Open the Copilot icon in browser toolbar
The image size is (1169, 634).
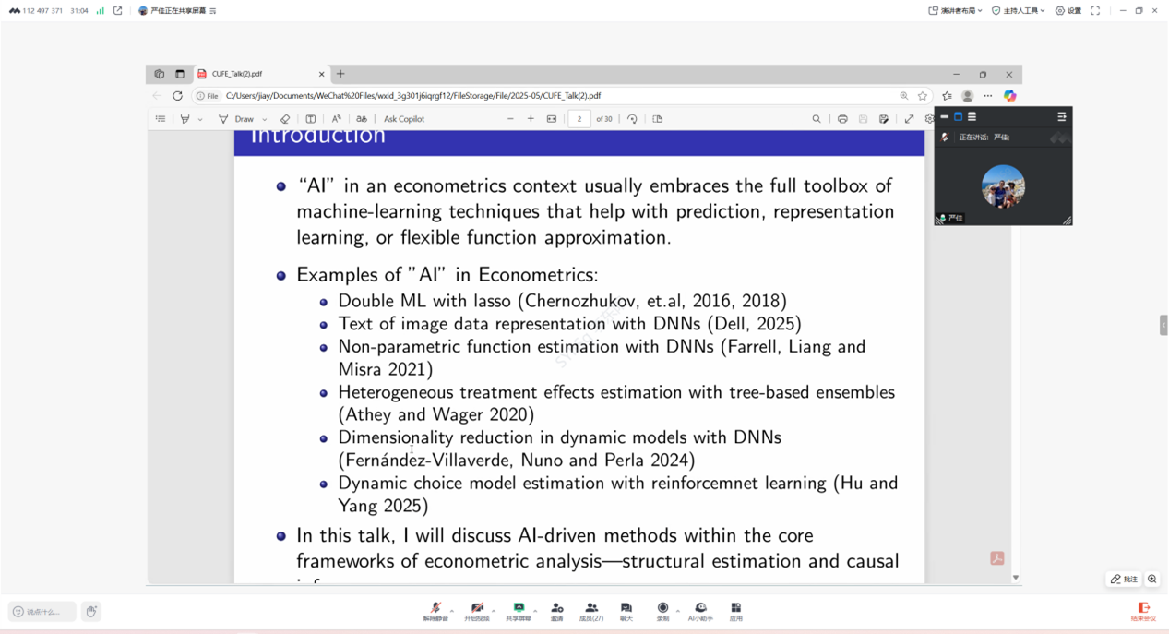(1010, 96)
